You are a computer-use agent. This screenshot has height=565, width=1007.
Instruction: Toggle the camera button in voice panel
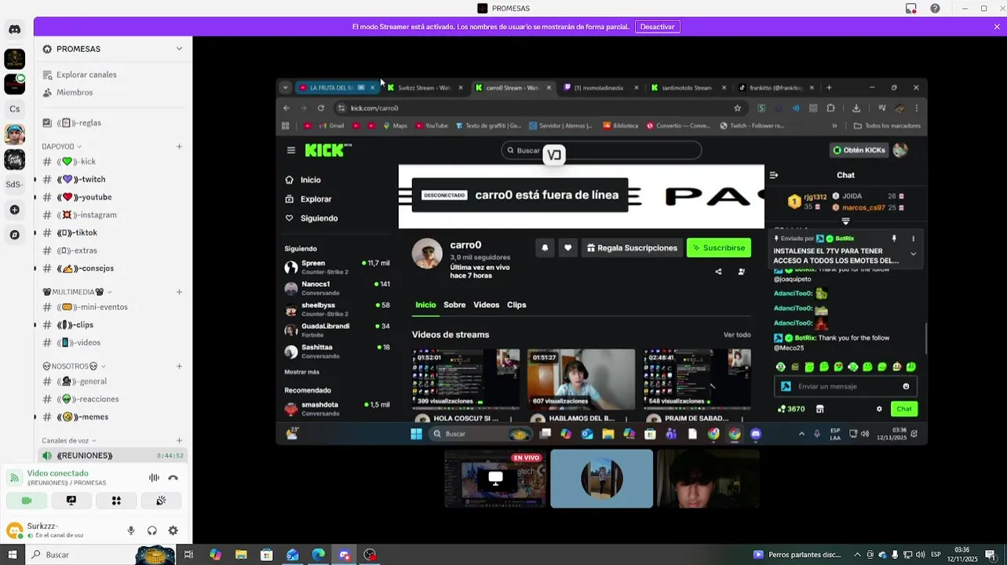[x=26, y=500]
